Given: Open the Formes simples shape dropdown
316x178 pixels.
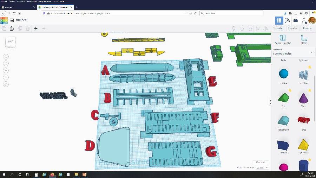Looking at the screenshot, I should [x=293, y=52].
